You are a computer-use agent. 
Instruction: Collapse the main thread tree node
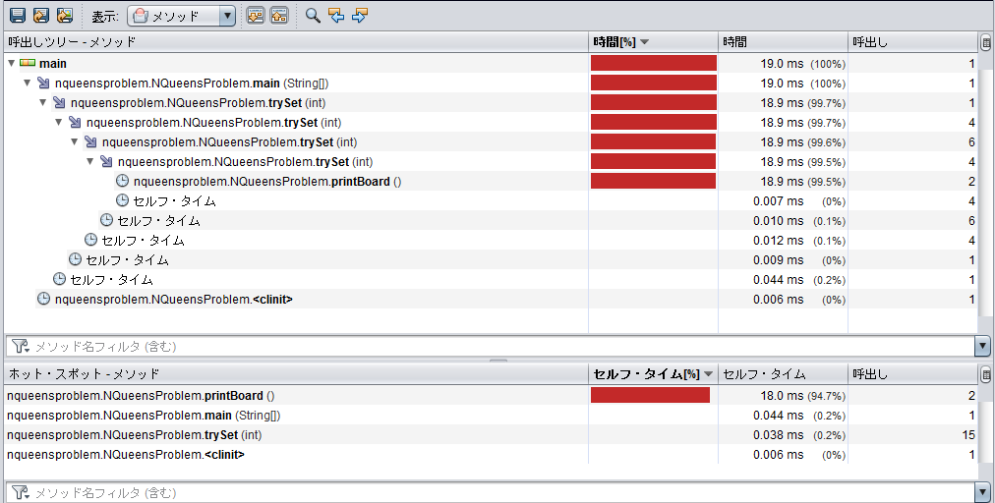12,64
